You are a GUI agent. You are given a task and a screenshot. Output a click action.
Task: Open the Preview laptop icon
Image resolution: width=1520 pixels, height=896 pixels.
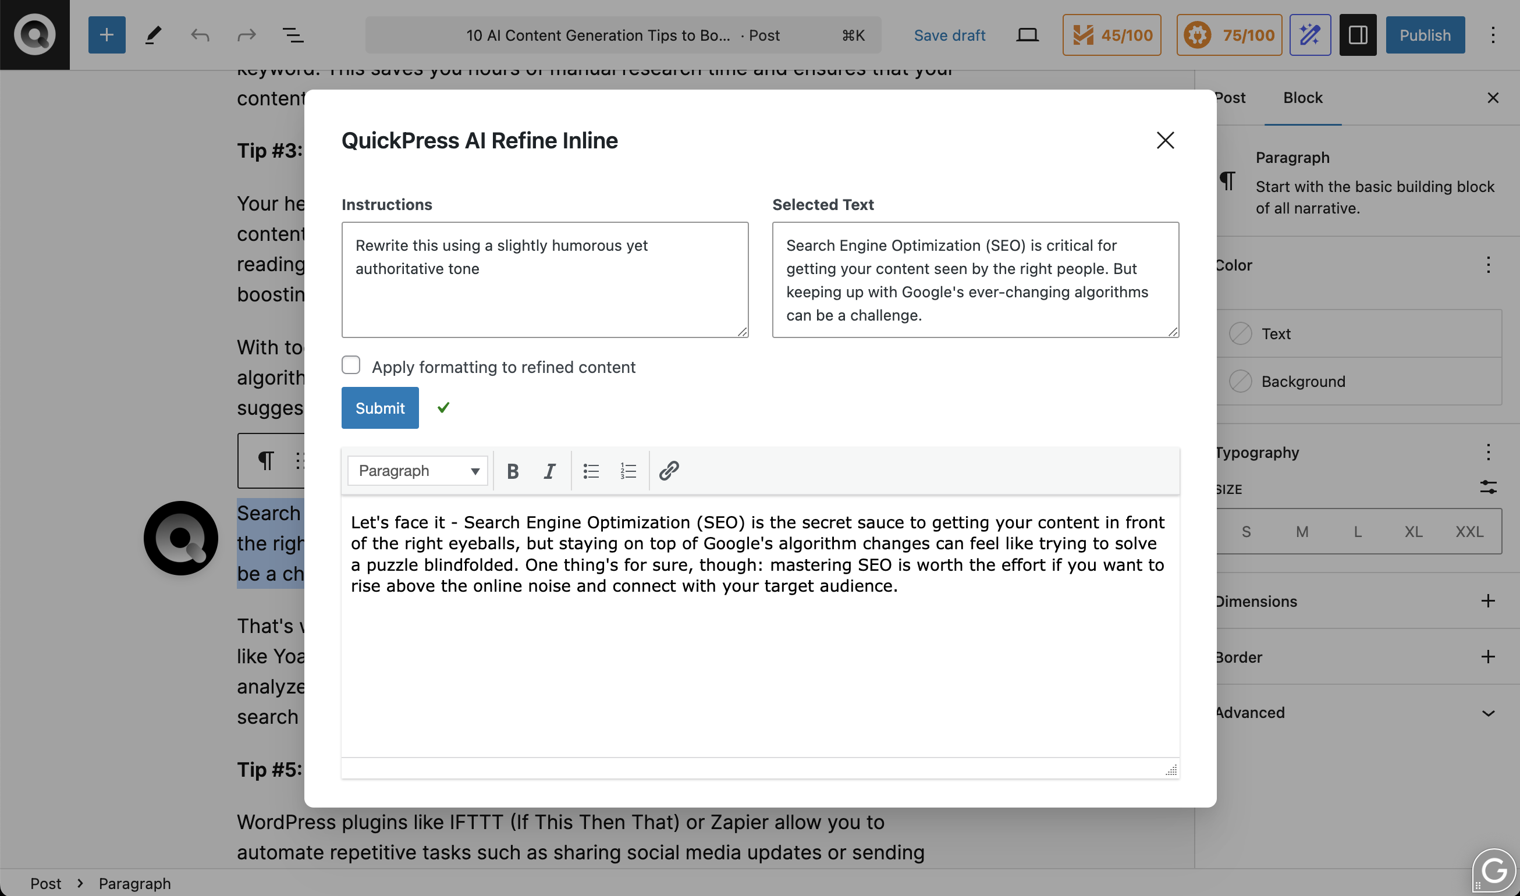pyautogui.click(x=1027, y=35)
